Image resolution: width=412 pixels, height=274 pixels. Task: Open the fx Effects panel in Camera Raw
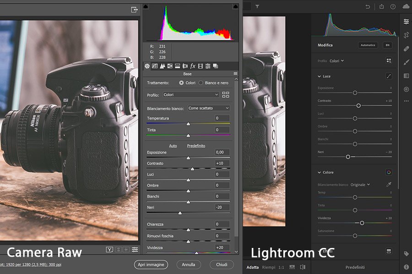click(193, 66)
